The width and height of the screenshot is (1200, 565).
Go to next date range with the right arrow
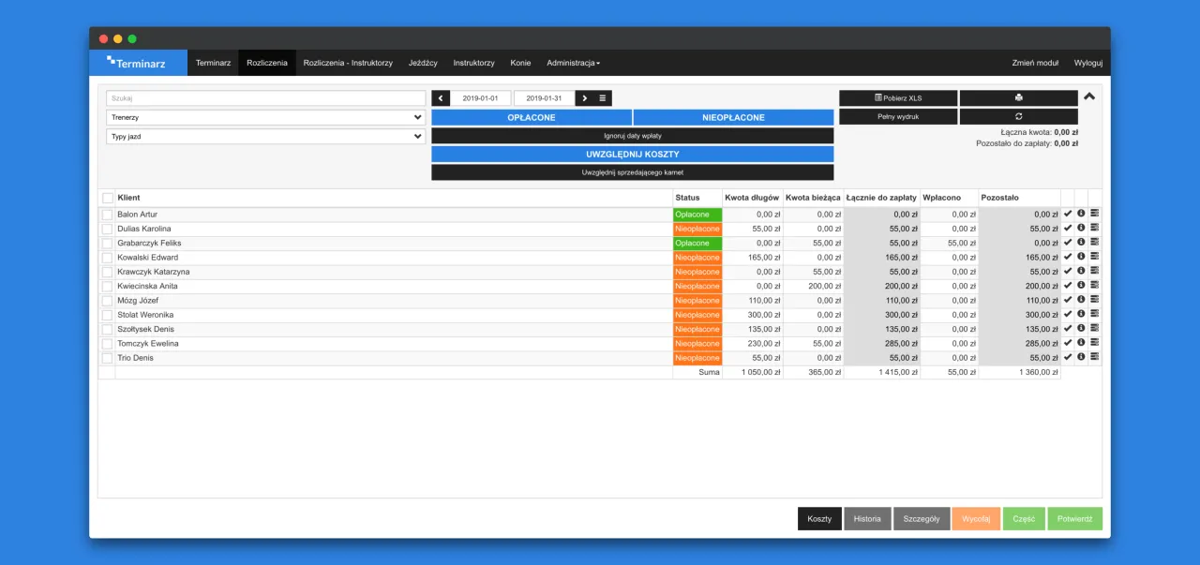click(x=583, y=97)
